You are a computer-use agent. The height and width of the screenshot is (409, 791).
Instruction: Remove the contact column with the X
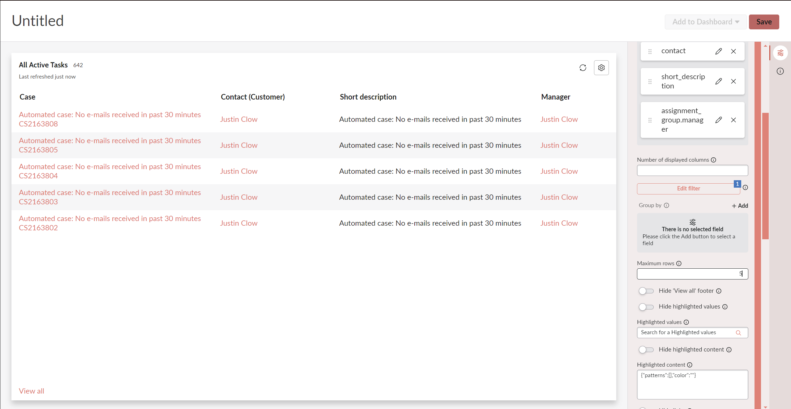pyautogui.click(x=733, y=51)
